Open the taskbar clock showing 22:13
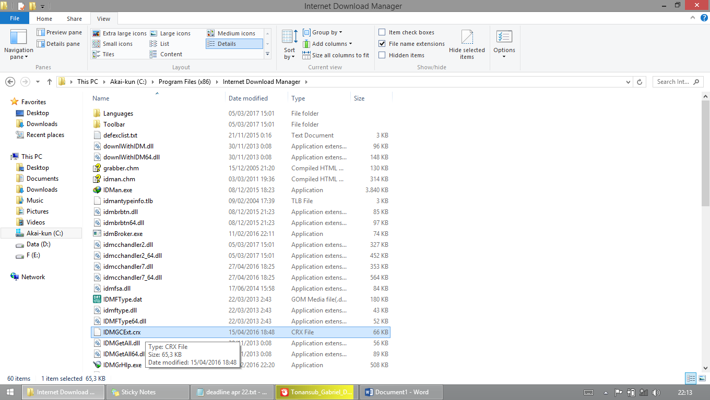Screen dimensions: 710x400 tap(685, 392)
